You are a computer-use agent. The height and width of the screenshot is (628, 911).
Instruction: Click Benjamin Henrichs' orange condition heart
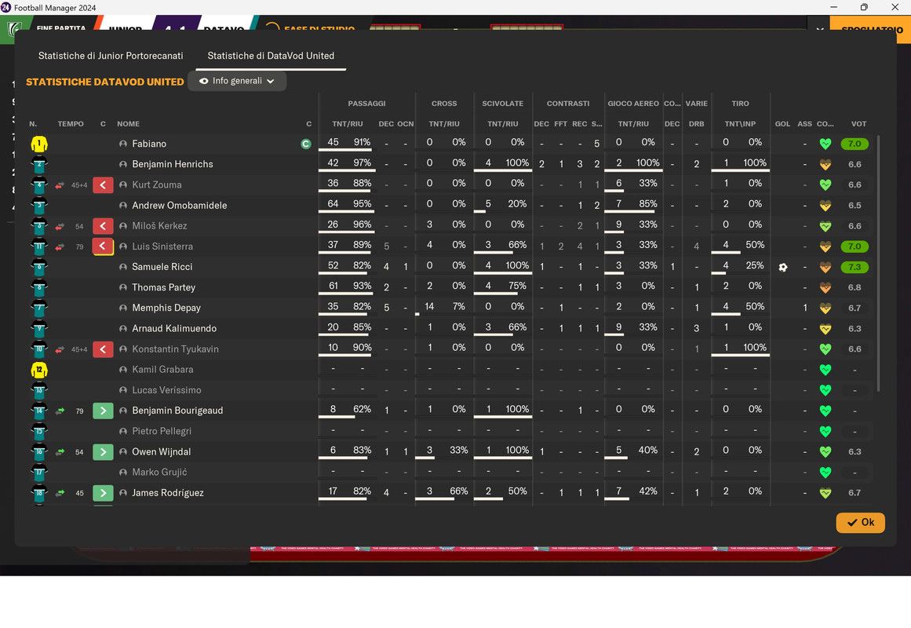coord(825,164)
